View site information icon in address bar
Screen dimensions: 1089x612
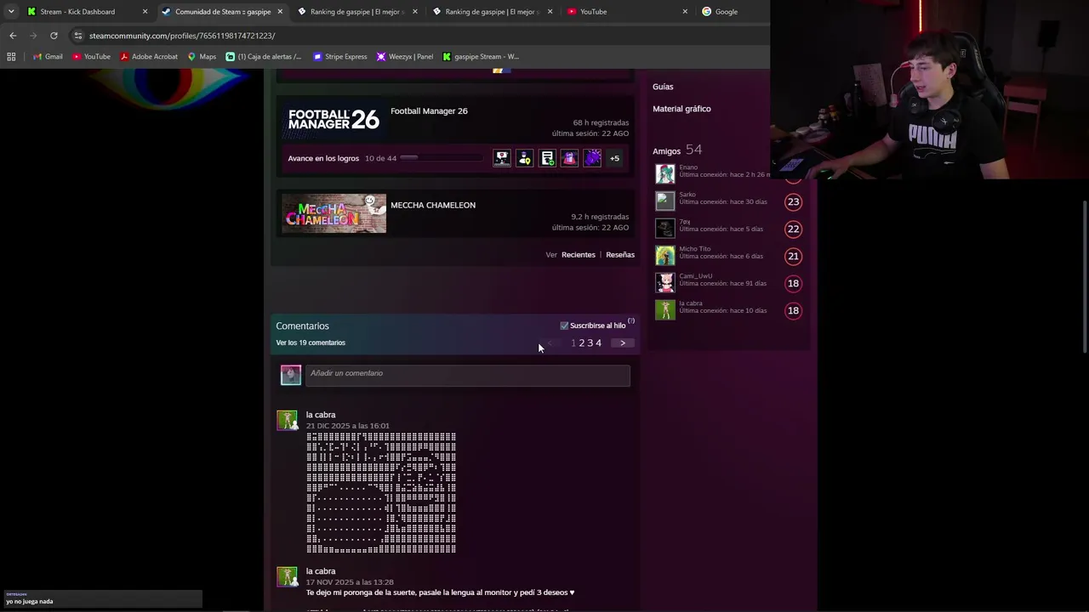(x=78, y=36)
